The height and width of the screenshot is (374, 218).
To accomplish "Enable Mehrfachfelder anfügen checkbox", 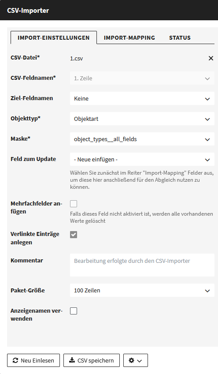I will point(74,204).
